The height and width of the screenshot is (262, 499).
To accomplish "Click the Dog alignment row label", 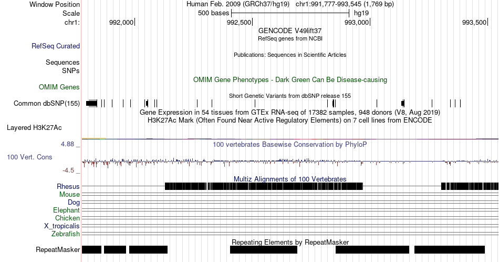I will pos(74,203).
